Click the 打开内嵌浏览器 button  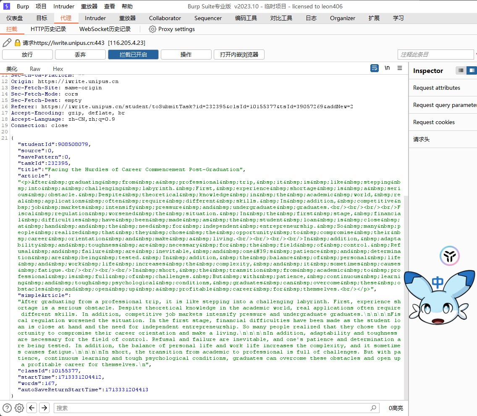(239, 55)
